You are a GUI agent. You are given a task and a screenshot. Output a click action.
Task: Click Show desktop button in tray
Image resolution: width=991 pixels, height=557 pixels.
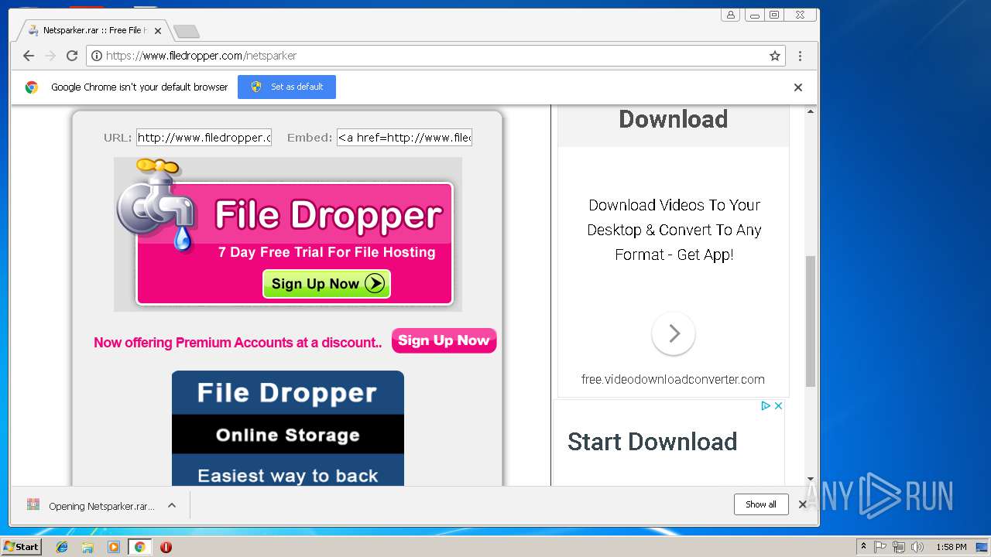982,547
